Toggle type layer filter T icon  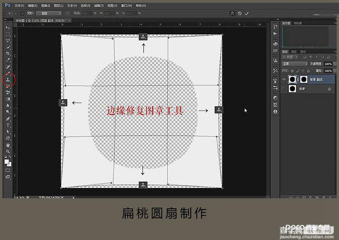pyautogui.click(x=316, y=57)
